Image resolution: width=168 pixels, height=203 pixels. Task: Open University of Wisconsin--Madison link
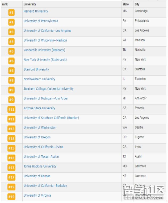tap(45, 40)
